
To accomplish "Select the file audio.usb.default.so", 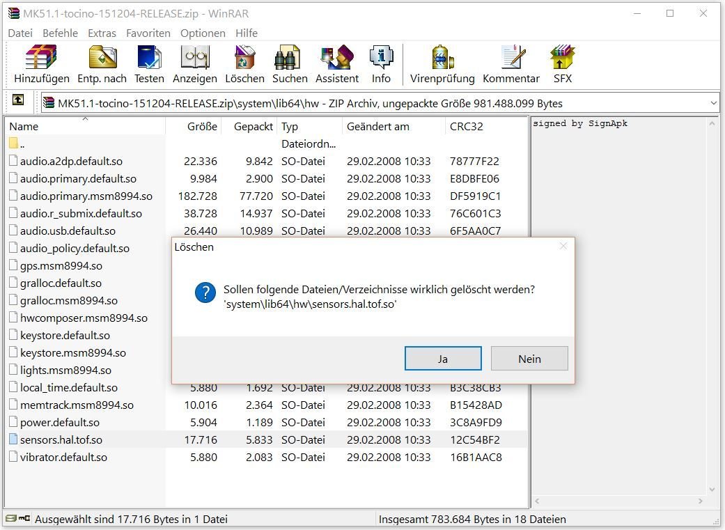I will pos(68,231).
